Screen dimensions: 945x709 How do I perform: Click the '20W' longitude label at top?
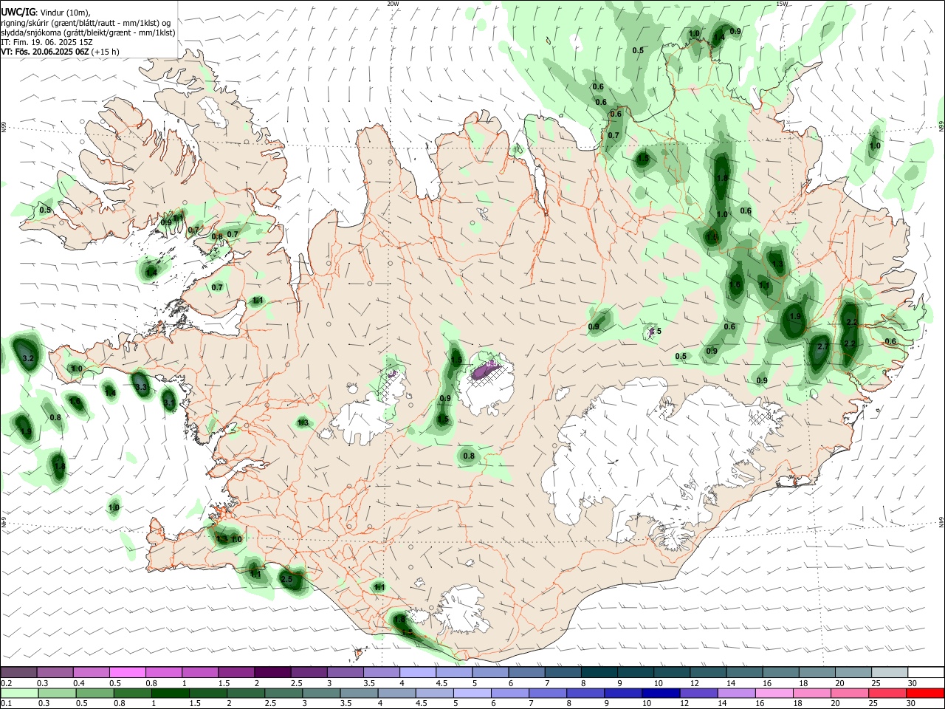pos(393,4)
